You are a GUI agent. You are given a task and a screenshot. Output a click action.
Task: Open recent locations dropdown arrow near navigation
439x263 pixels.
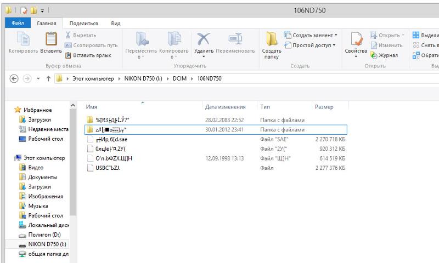coord(38,79)
